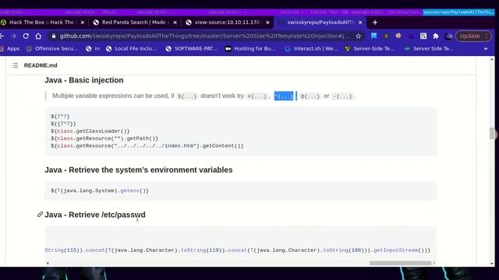Screen dimensions: 499x280
Task: Click the ${T(java.lang.System).getenv()} code
Action: click(100, 191)
